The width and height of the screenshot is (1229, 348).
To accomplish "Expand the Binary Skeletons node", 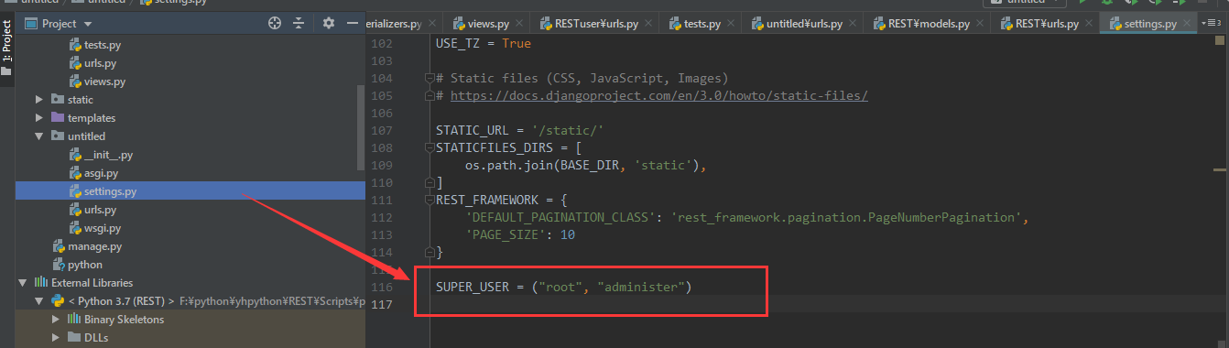I will (x=57, y=320).
